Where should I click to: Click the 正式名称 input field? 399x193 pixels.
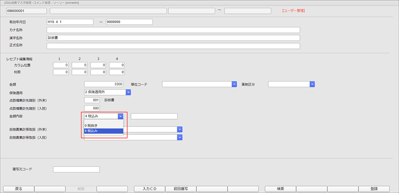click(x=173, y=46)
